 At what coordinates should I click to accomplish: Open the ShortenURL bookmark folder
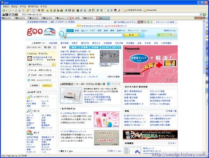[150, 10]
